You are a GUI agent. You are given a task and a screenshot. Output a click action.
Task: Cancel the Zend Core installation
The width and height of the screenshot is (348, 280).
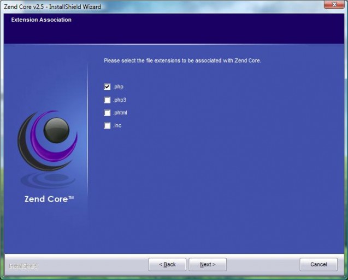(x=318, y=264)
